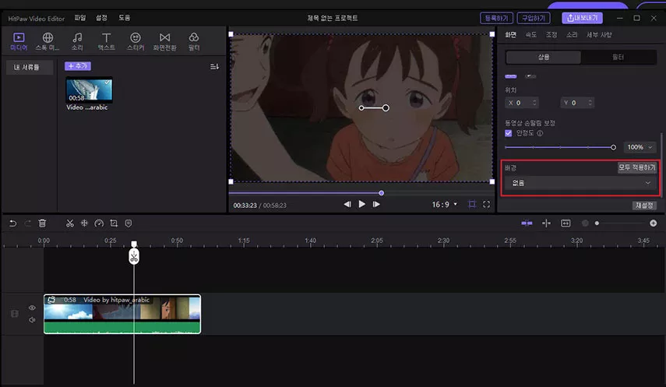Click the preview crop frame icon
The width and height of the screenshot is (666, 387).
tap(472, 204)
